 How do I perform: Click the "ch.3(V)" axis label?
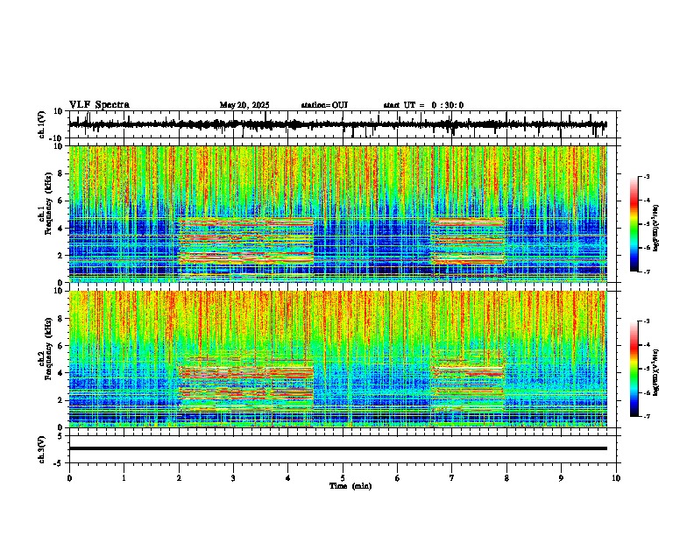(42, 450)
